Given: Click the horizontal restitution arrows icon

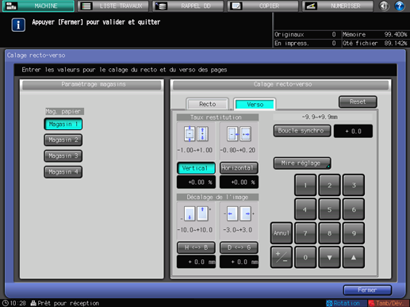Looking at the screenshot, I should tap(239, 134).
